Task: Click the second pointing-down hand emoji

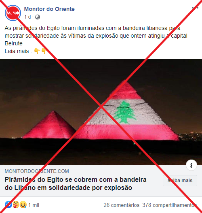Action: [44, 51]
